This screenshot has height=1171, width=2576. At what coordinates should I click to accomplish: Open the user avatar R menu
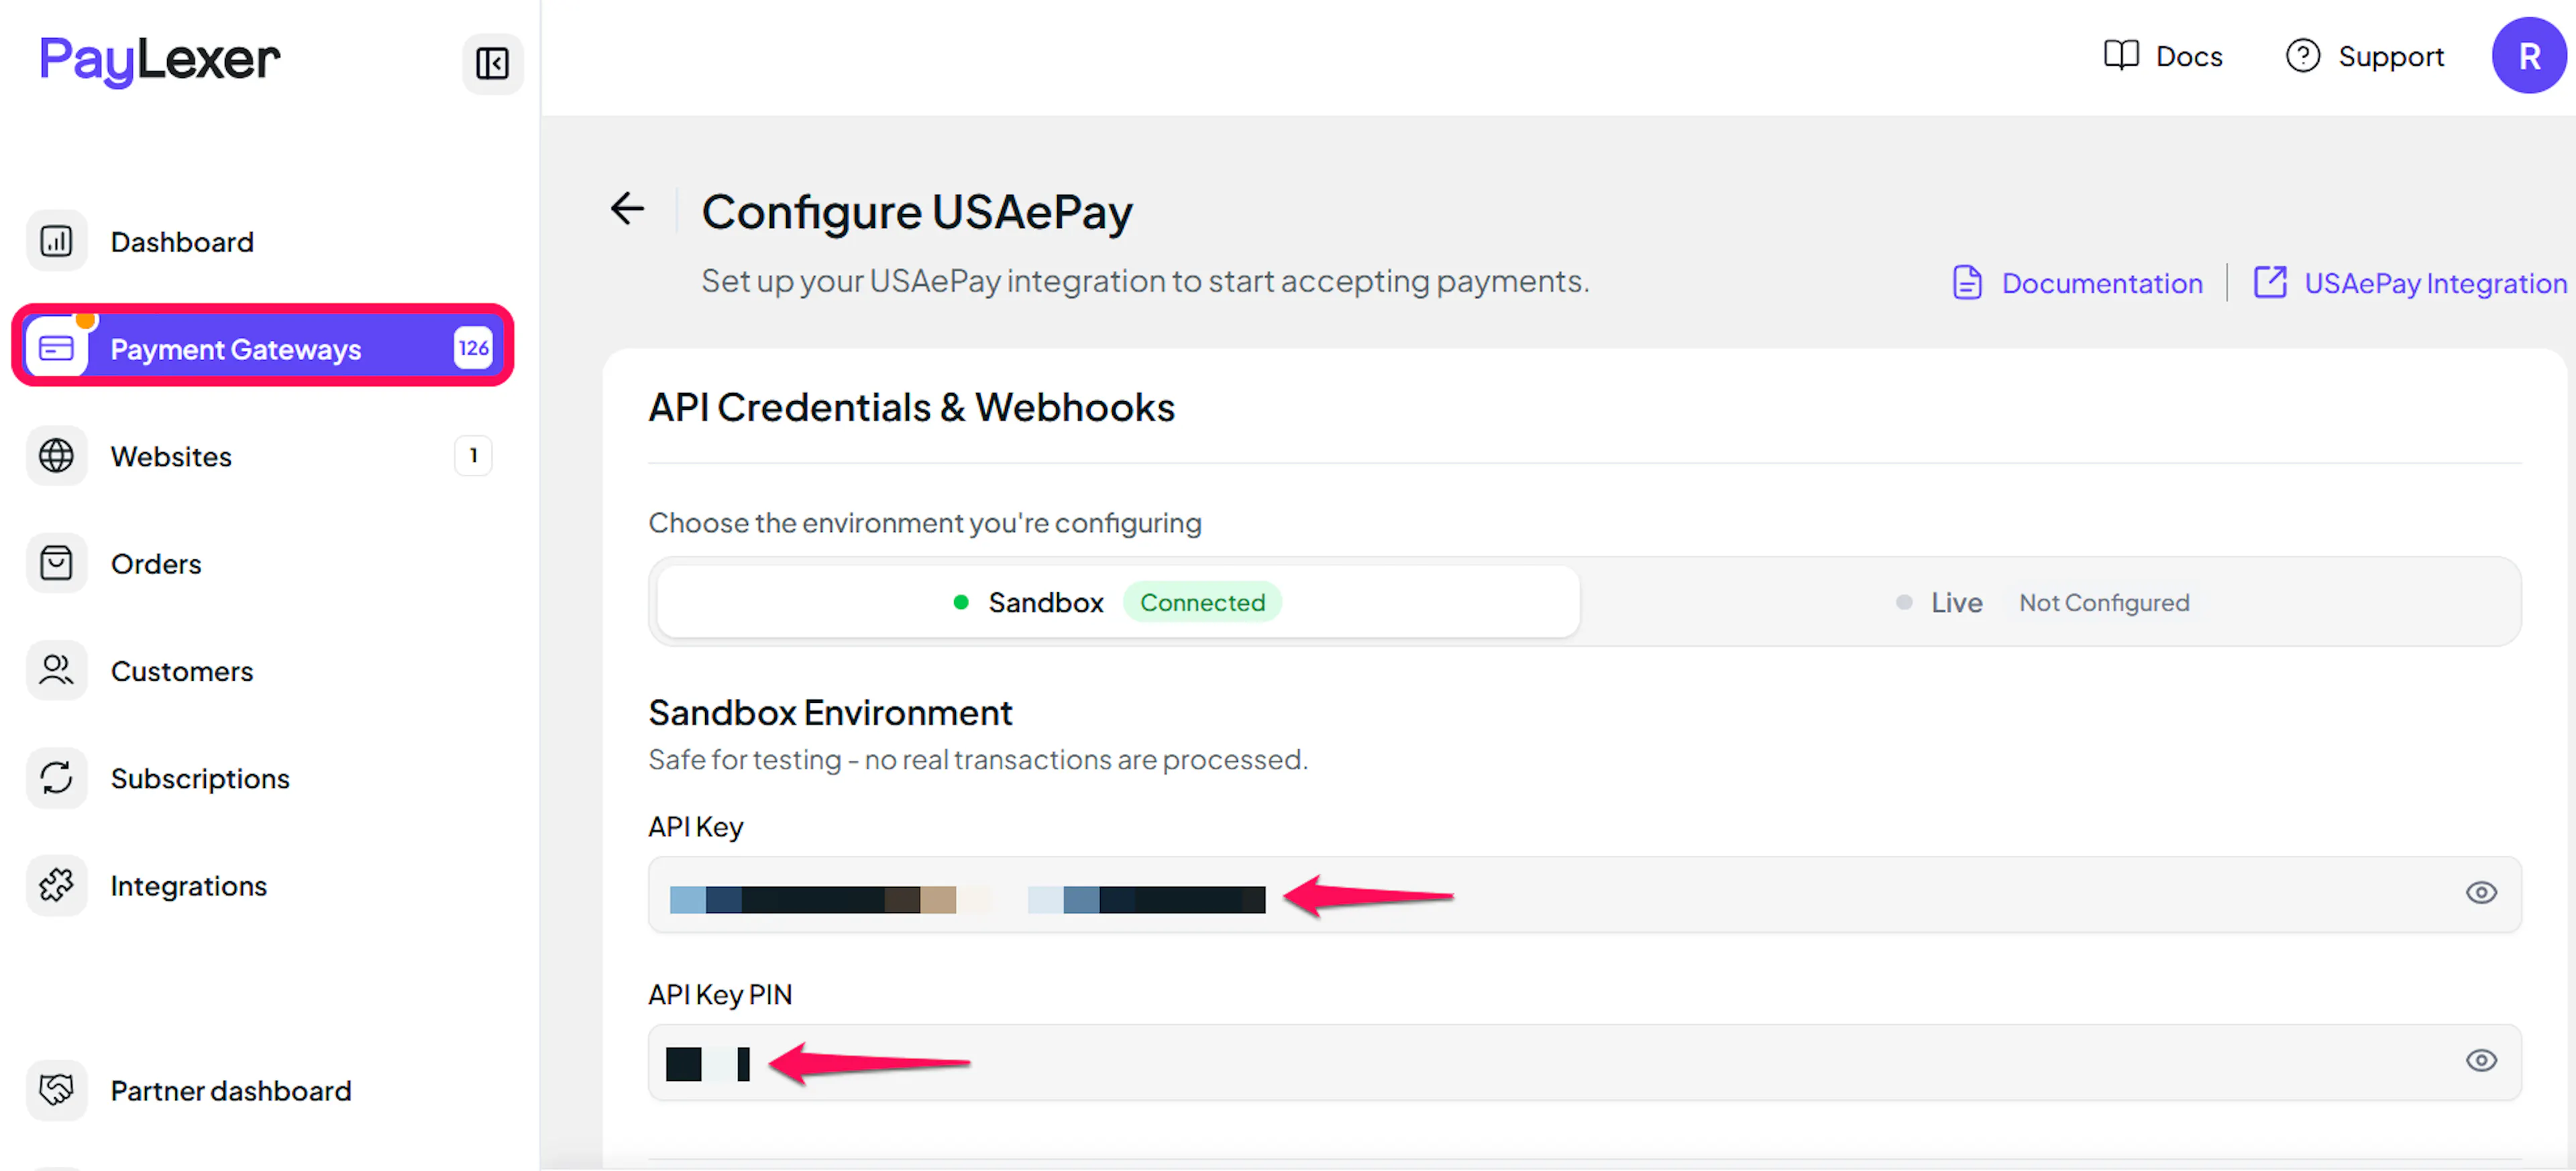coord(2529,56)
